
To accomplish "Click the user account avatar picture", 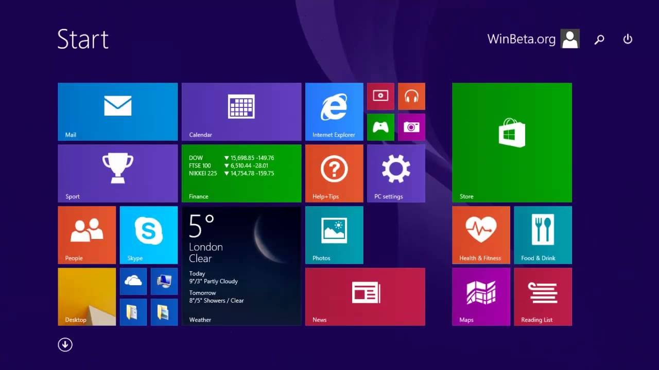I will [x=570, y=39].
